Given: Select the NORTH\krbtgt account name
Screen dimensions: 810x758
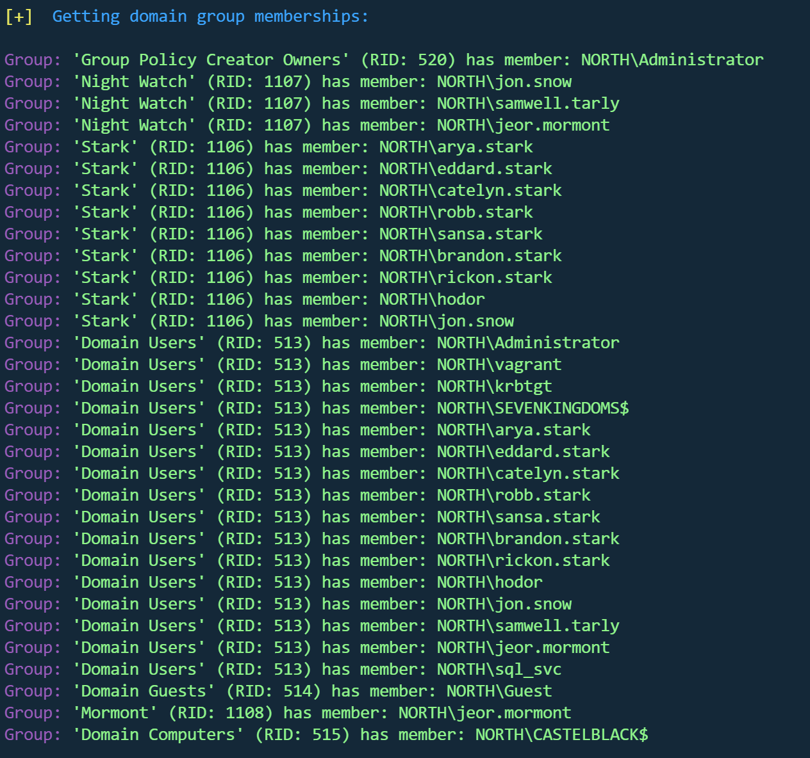Looking at the screenshot, I should 494,387.
